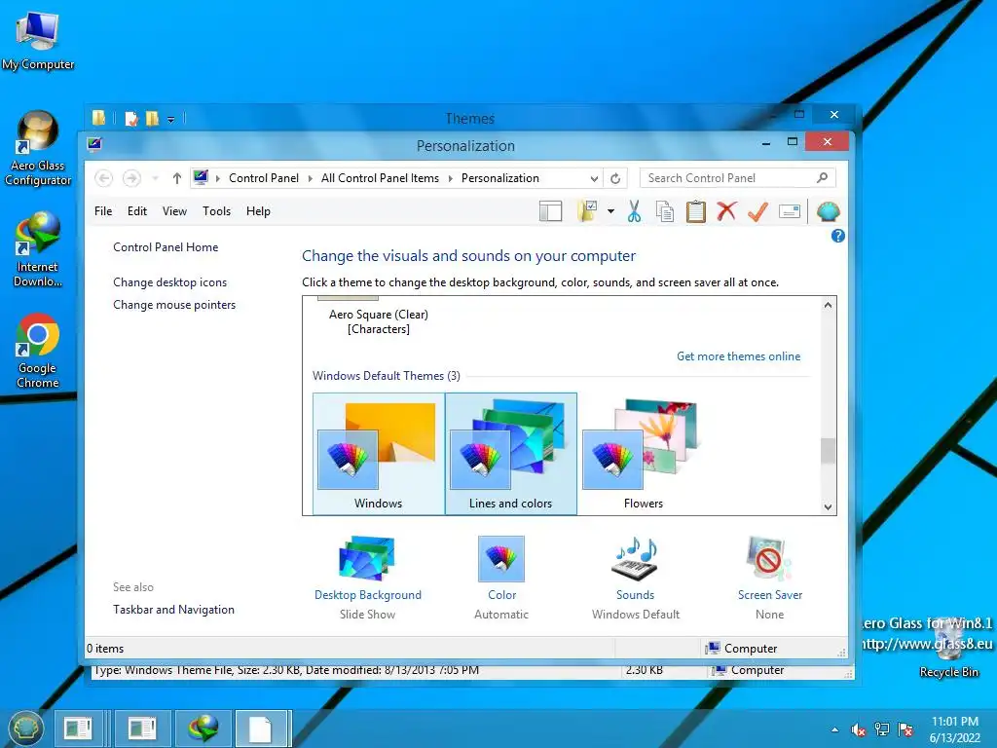
Task: Launch Google Chrome from desktop
Action: pyautogui.click(x=38, y=351)
